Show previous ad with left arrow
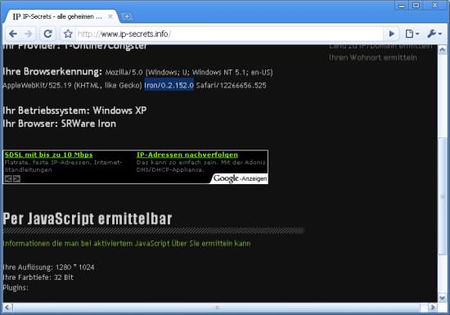Image resolution: width=450 pixels, height=315 pixels. (x=8, y=178)
